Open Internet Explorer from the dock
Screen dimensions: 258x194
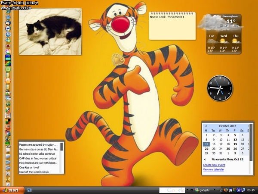[8, 11]
